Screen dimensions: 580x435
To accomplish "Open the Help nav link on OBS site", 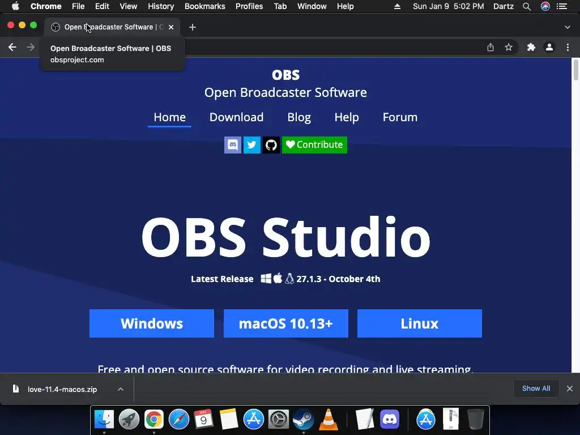I will pyautogui.click(x=347, y=117).
